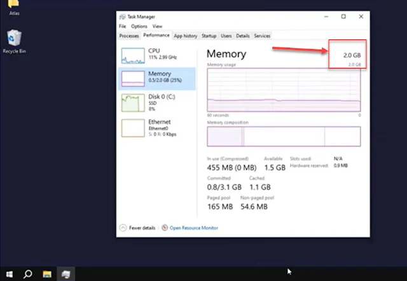This screenshot has width=407, height=281.
Task: Launch File Explorer from taskbar
Action: pos(47,274)
